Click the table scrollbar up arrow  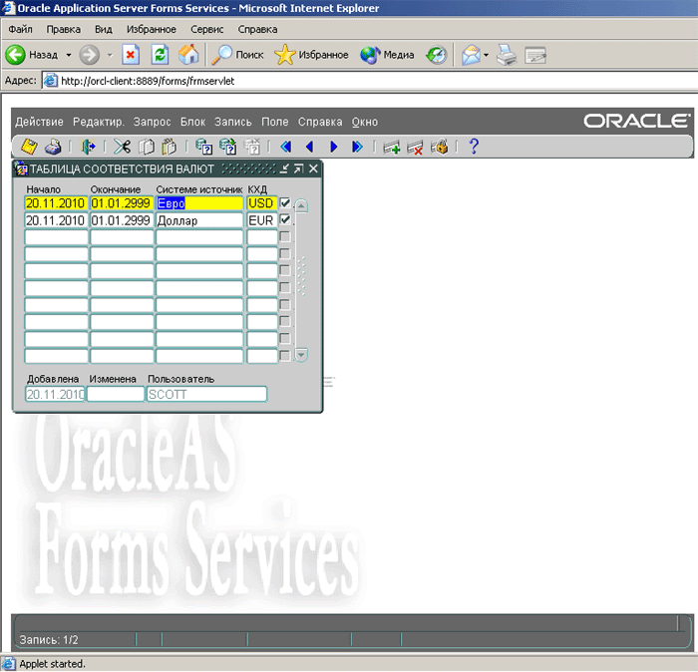pyautogui.click(x=301, y=205)
